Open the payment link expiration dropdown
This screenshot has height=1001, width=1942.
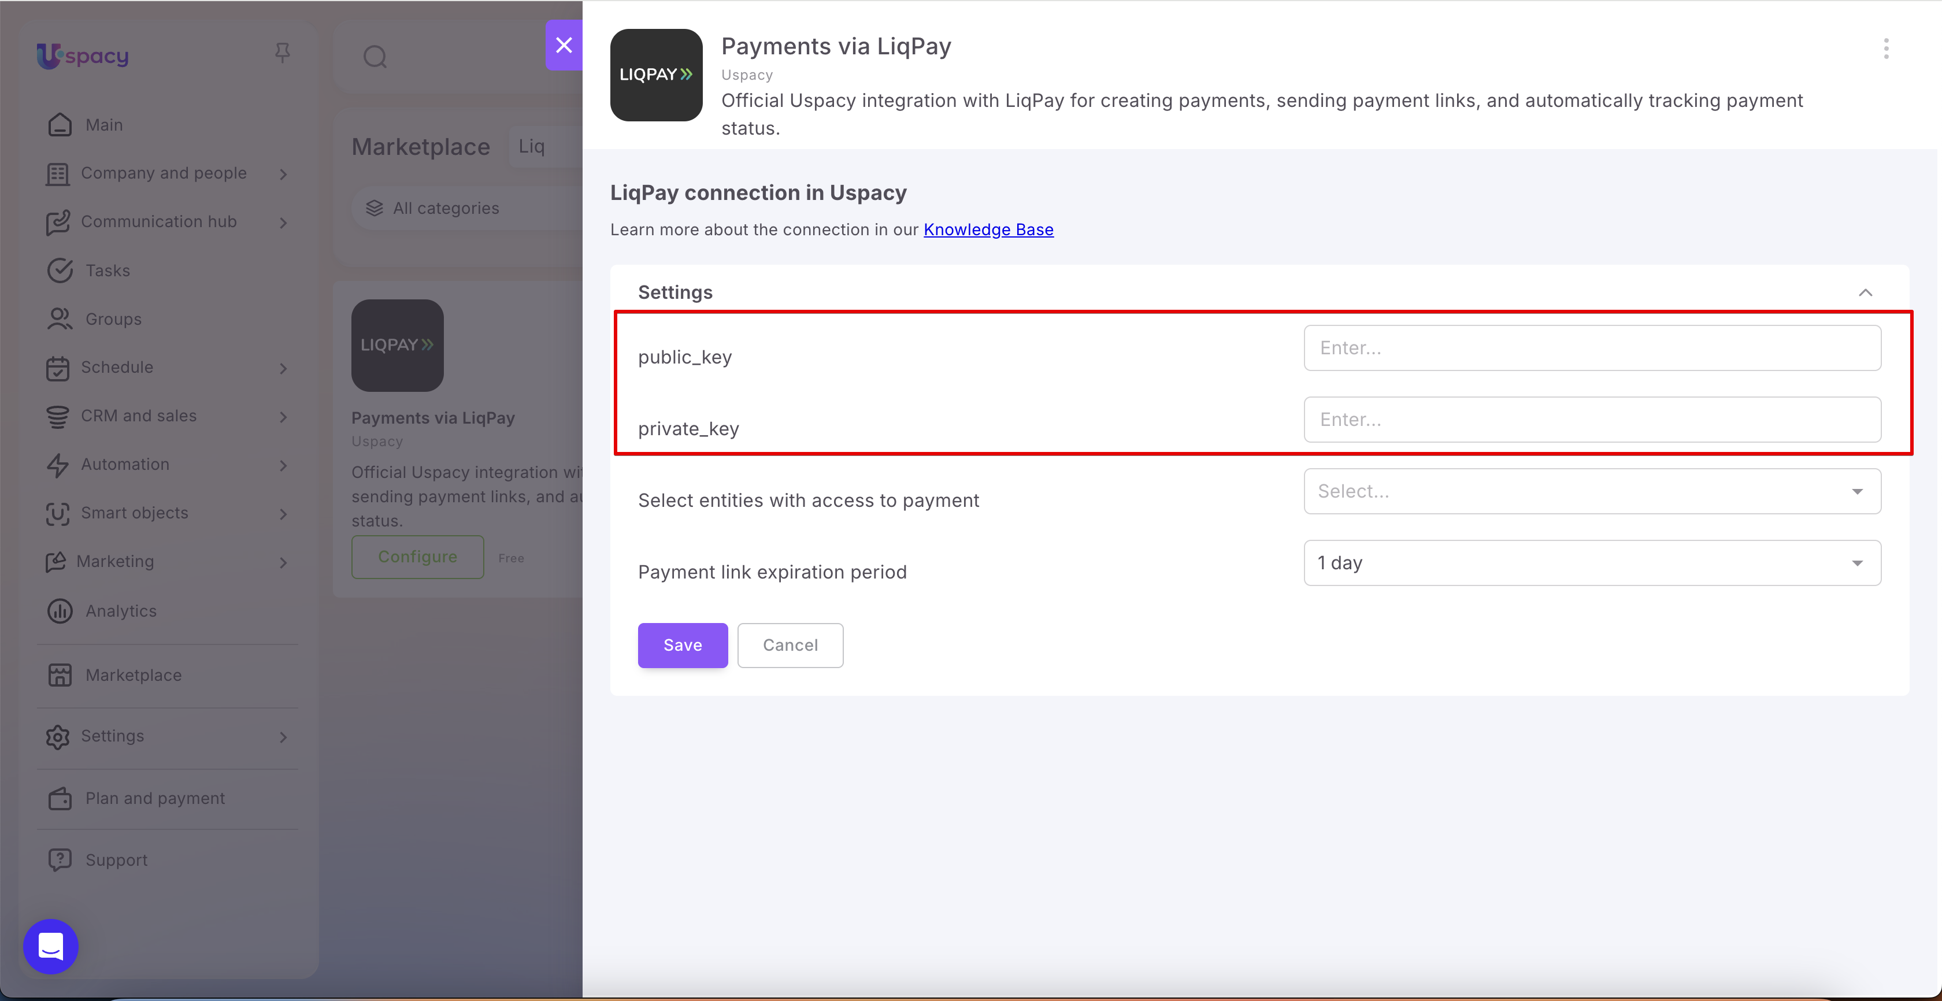[1592, 563]
